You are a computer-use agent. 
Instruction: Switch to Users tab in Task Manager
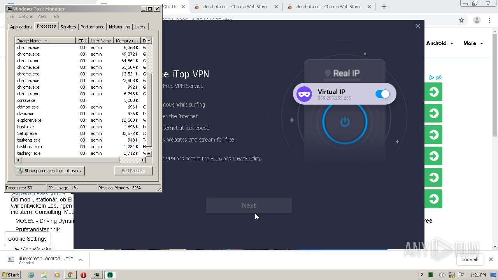[x=140, y=27]
